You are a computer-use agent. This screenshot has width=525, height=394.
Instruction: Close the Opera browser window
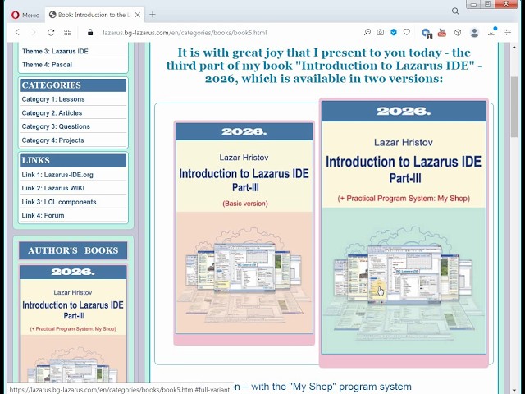tap(506, 4)
